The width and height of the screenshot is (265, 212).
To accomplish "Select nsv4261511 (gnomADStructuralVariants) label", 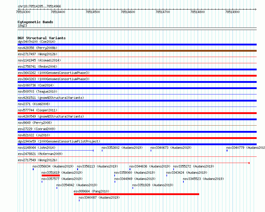I will (51, 98).
